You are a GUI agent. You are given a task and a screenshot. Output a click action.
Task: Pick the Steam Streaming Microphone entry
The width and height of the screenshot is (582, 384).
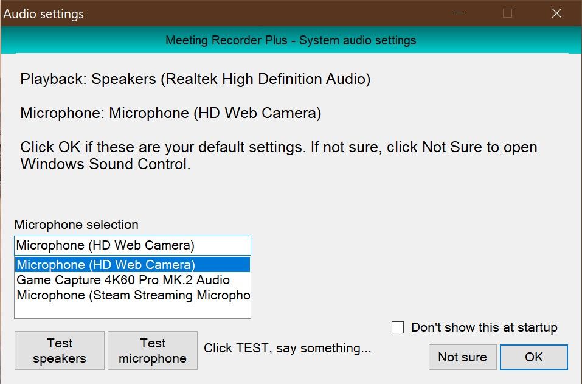(x=131, y=295)
